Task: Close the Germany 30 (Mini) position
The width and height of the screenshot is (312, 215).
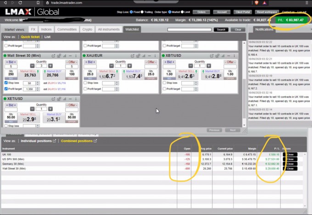Action: 290,164
